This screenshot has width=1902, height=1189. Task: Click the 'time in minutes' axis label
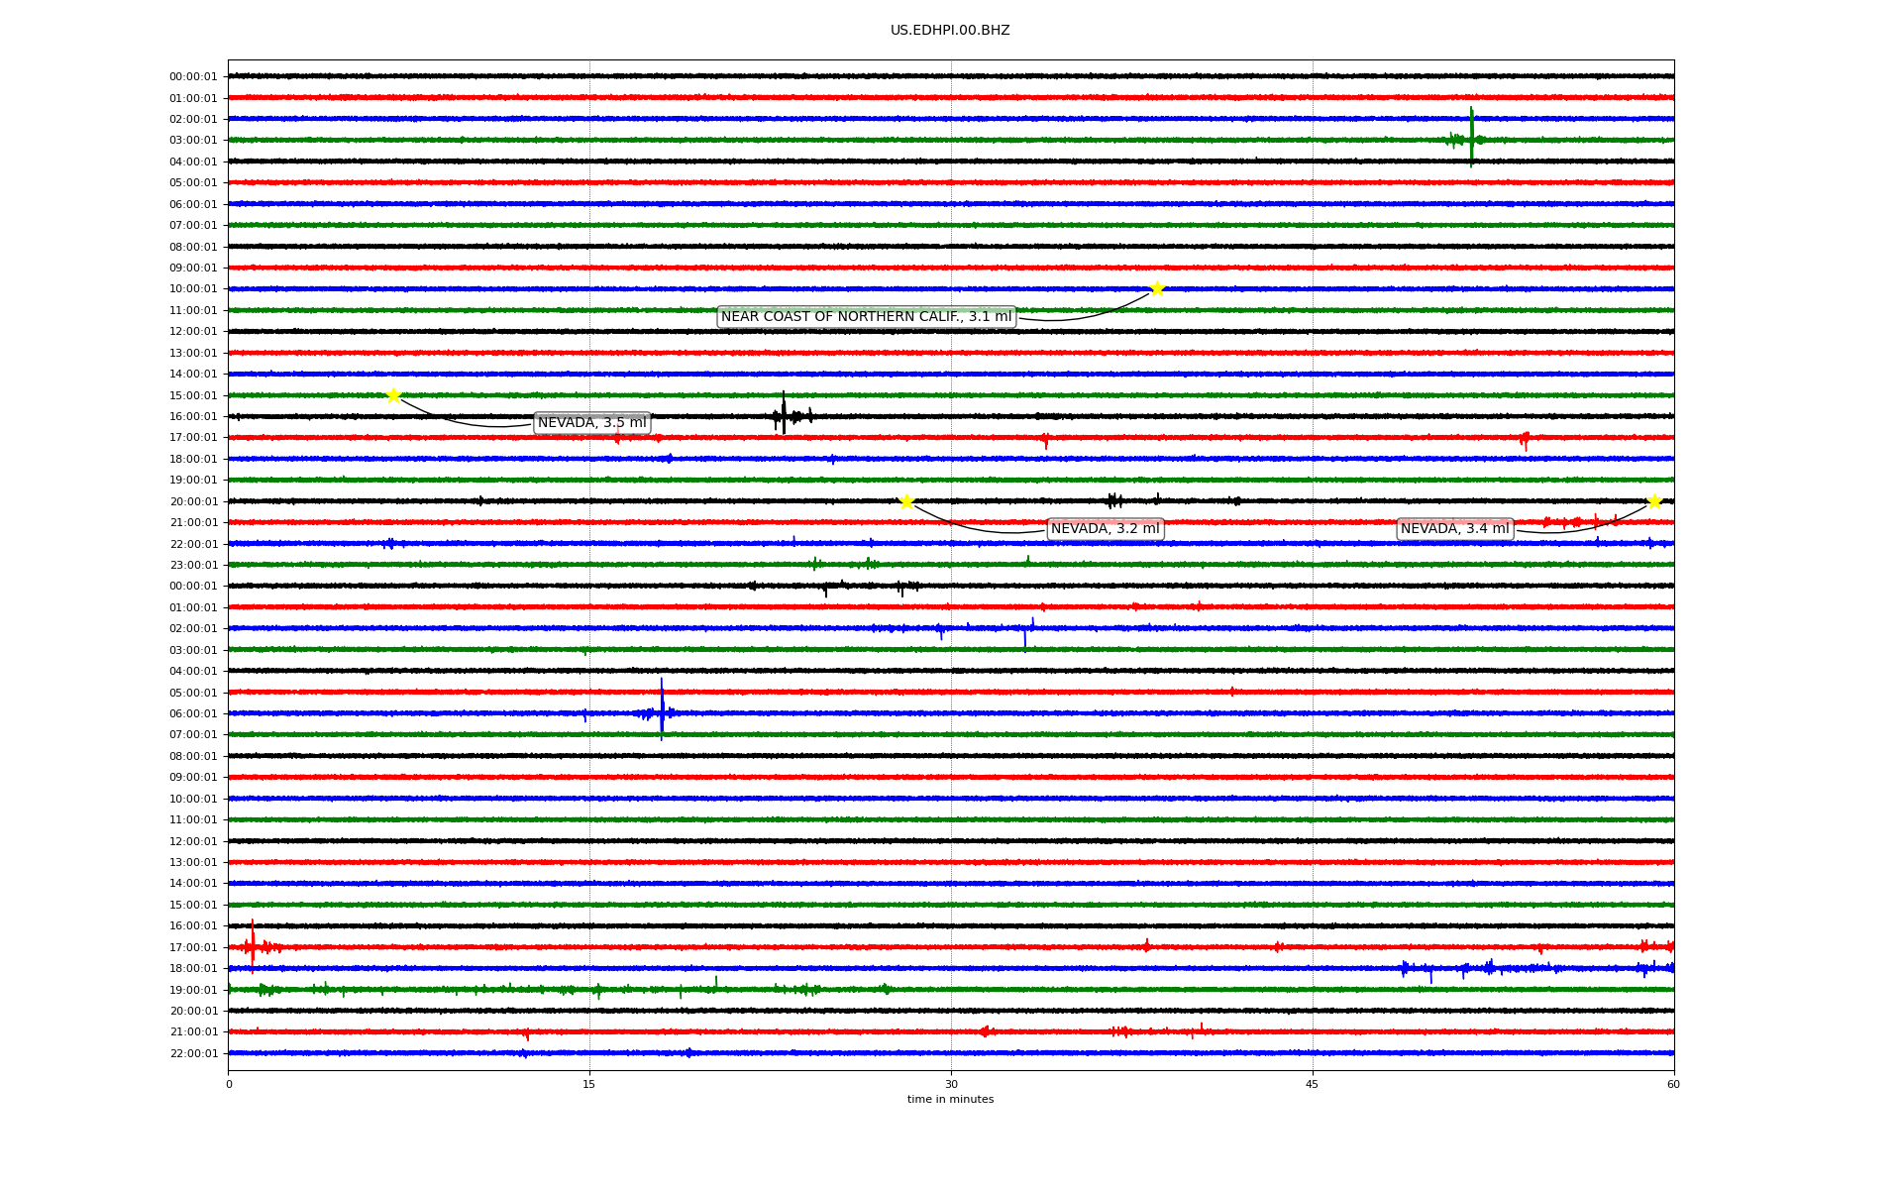(950, 1100)
